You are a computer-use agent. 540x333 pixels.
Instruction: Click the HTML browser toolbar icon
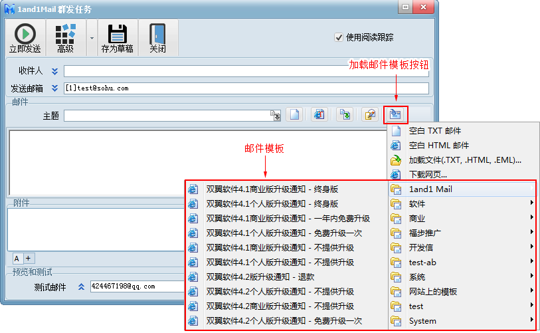pos(319,114)
